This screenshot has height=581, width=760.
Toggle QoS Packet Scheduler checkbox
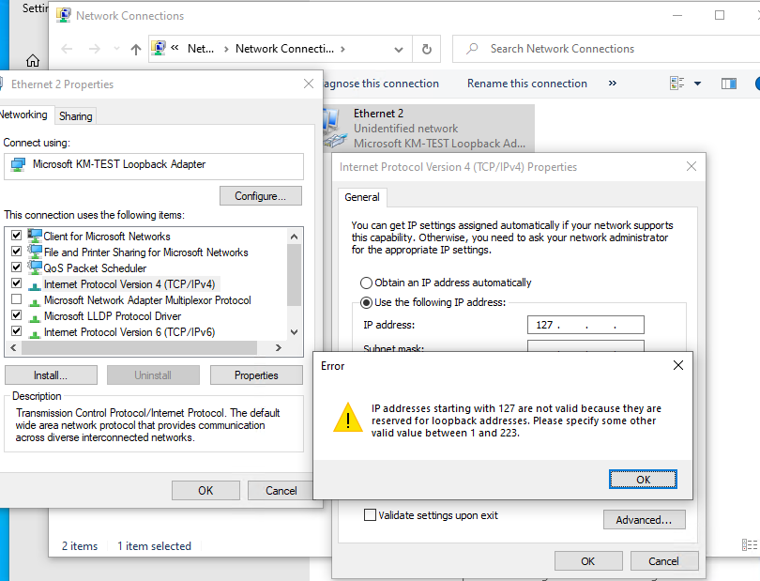[17, 268]
